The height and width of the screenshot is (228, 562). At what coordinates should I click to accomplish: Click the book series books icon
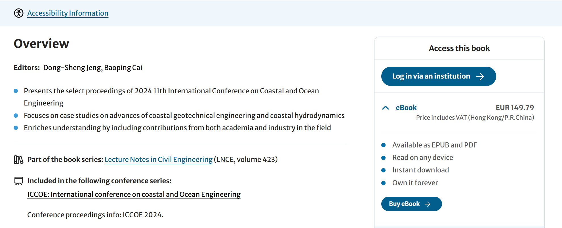click(x=19, y=160)
